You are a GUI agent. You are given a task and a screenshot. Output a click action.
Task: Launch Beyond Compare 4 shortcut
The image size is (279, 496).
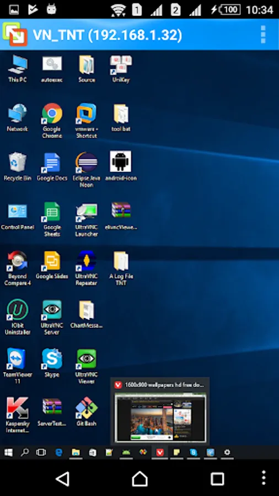pyautogui.click(x=18, y=268)
